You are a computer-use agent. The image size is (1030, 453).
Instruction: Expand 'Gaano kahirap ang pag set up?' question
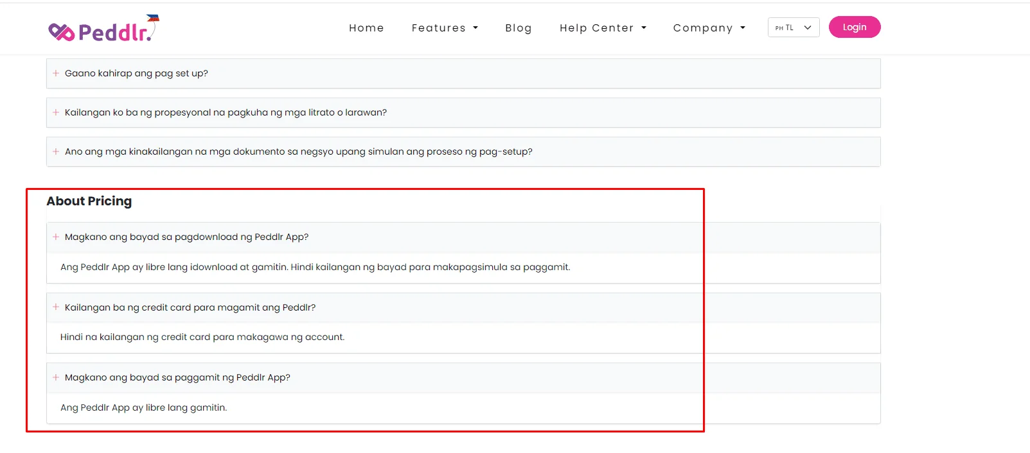coord(463,74)
